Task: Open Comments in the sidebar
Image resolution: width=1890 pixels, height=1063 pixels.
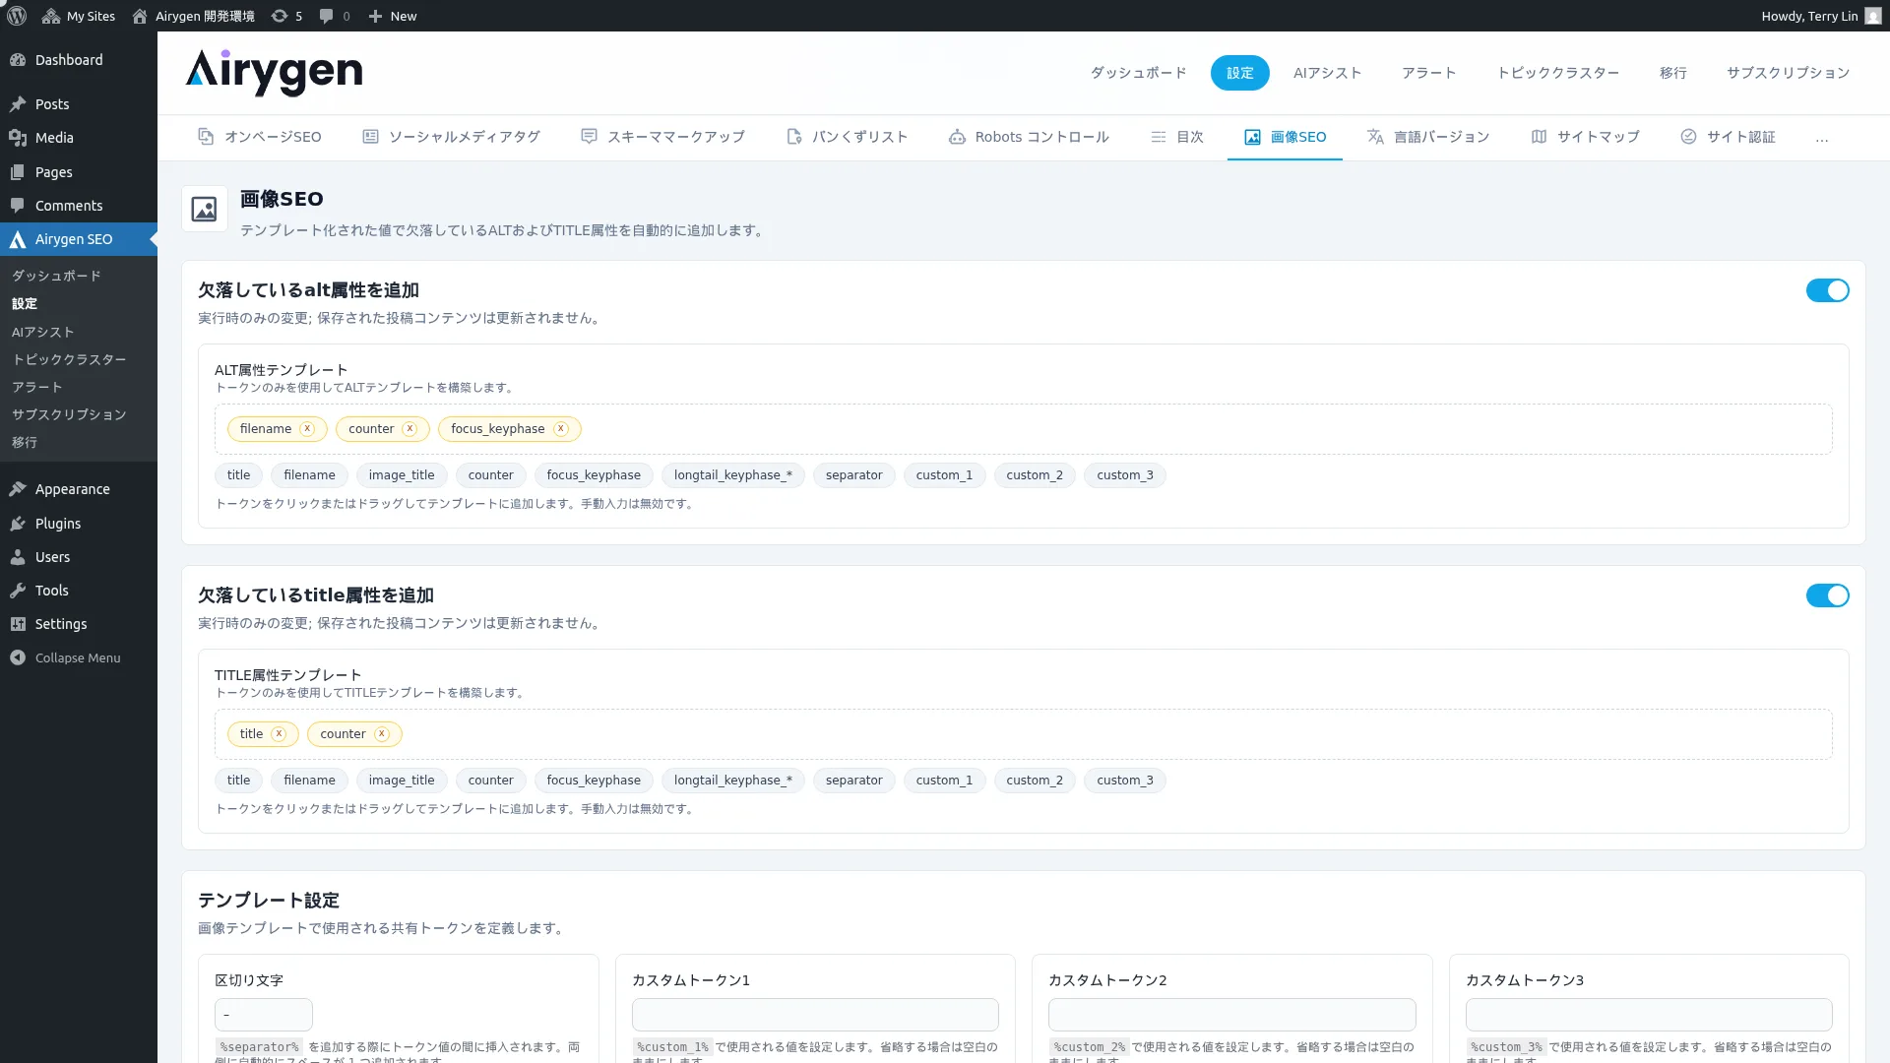Action: point(79,206)
